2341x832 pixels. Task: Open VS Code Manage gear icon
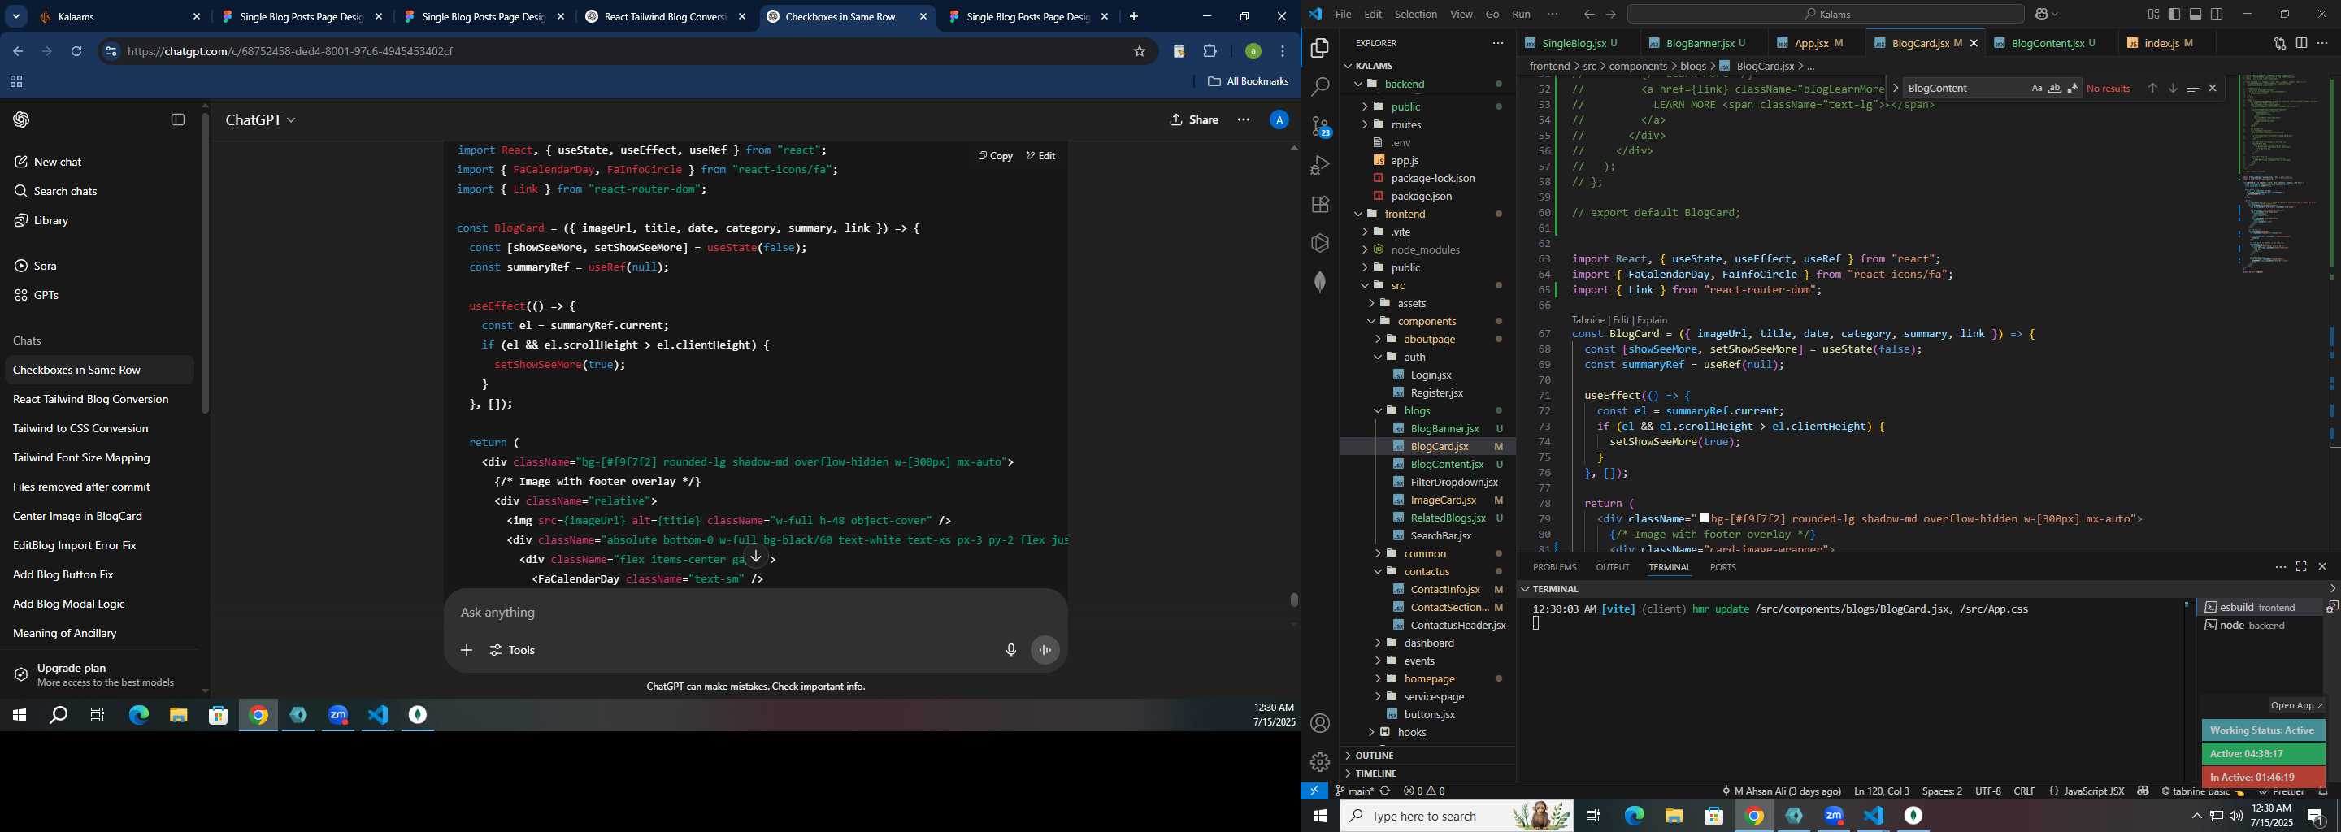(1319, 762)
